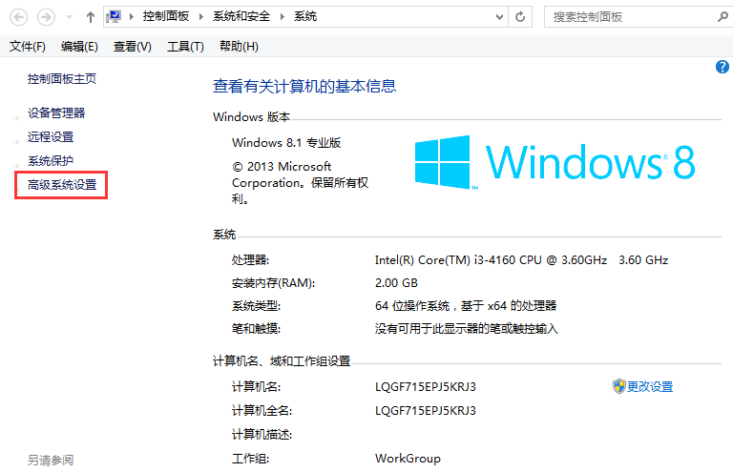The width and height of the screenshot is (733, 472).
Task: Click the shield icon beside 更改设置
Action: 618,386
